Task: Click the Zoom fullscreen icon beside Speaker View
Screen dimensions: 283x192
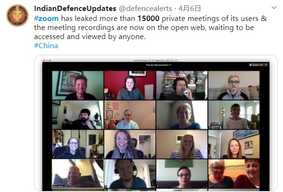Action: tap(266, 65)
